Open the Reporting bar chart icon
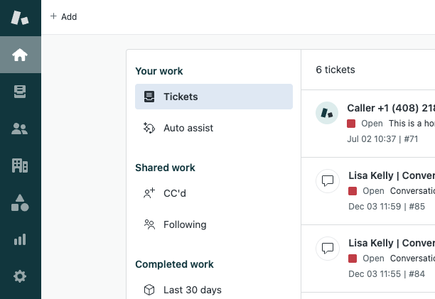The image size is (435, 299). pyautogui.click(x=20, y=239)
